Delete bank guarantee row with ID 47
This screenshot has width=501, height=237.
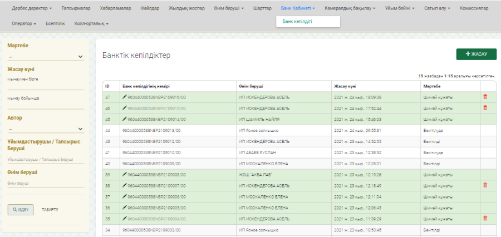click(485, 97)
